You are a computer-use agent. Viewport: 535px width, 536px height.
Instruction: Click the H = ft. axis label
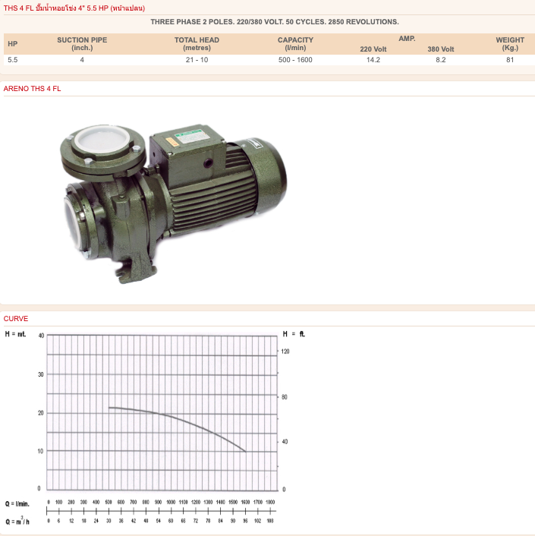(x=294, y=334)
